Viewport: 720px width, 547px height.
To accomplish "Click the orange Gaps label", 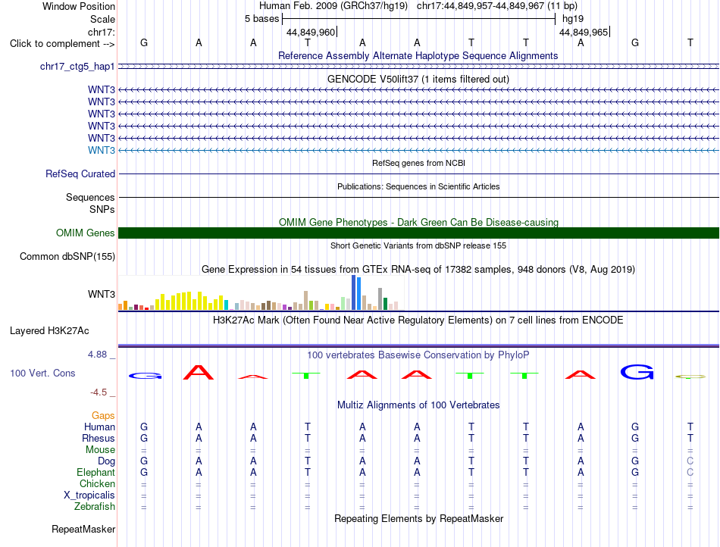I will coord(103,415).
